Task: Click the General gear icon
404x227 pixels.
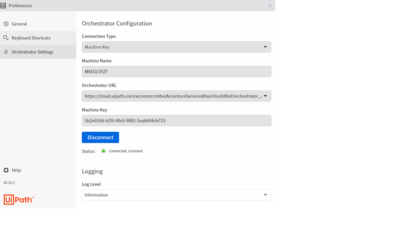Action: click(x=6, y=24)
